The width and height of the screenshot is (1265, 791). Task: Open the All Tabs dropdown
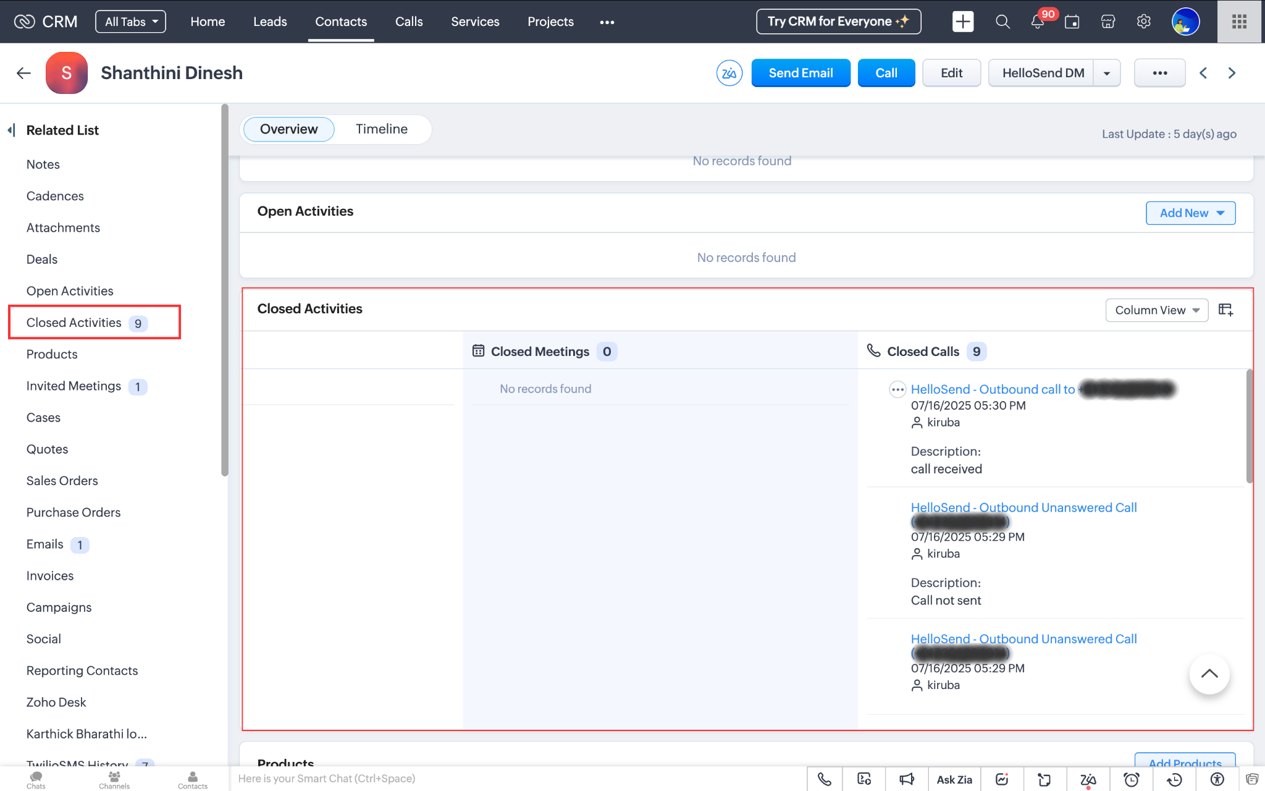coord(130,22)
